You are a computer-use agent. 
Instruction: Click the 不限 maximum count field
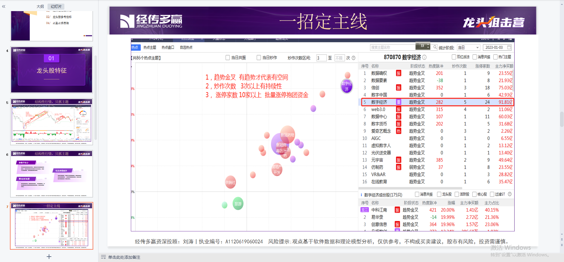click(x=339, y=58)
